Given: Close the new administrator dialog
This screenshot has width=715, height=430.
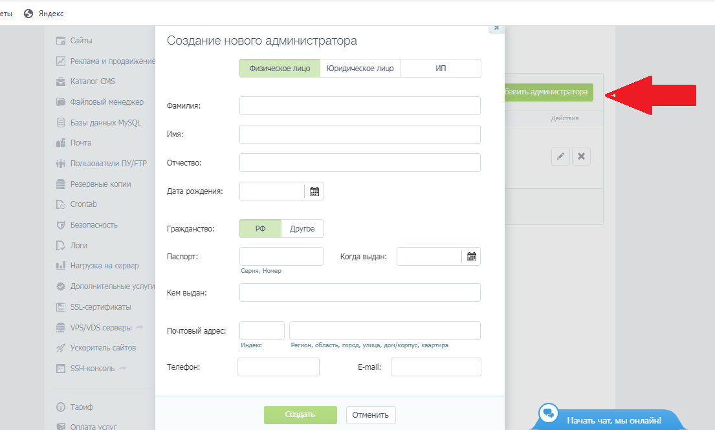Looking at the screenshot, I should 496,28.
